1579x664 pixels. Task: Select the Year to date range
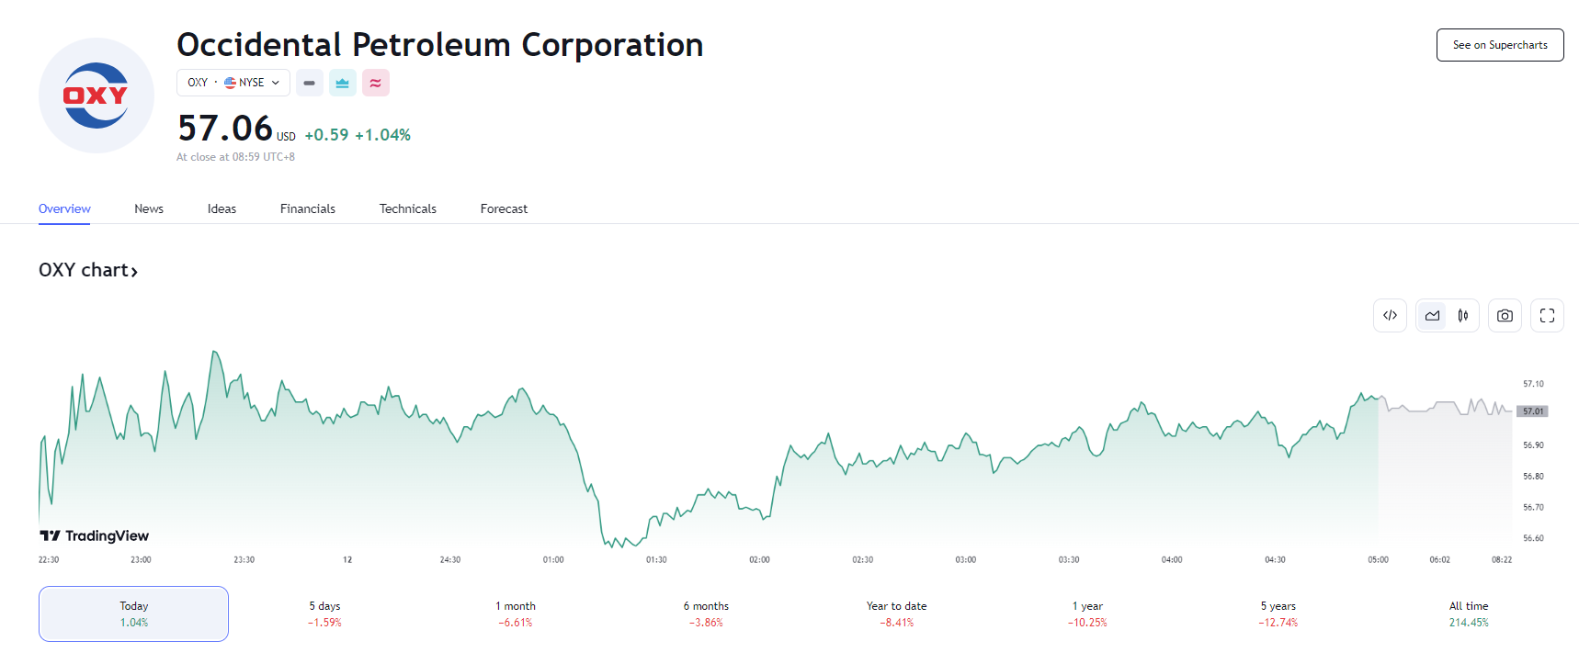(x=897, y=613)
